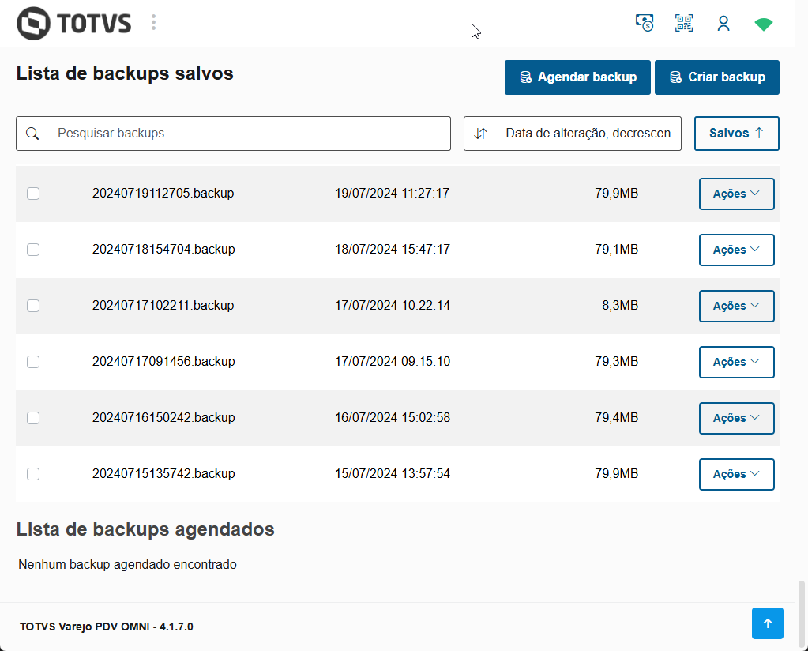Click the Salvos toggle button
This screenshot has height=651, width=808.
[x=736, y=134]
